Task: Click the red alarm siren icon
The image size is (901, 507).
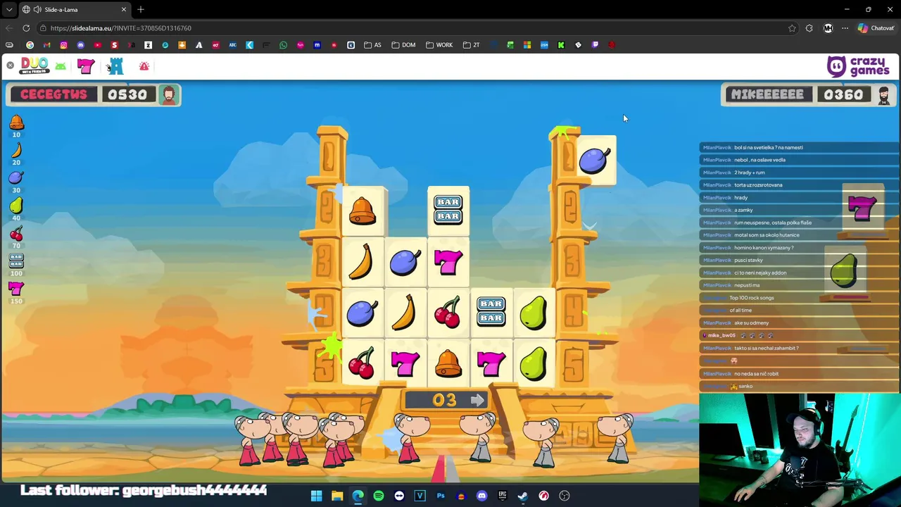Action: coord(144,66)
